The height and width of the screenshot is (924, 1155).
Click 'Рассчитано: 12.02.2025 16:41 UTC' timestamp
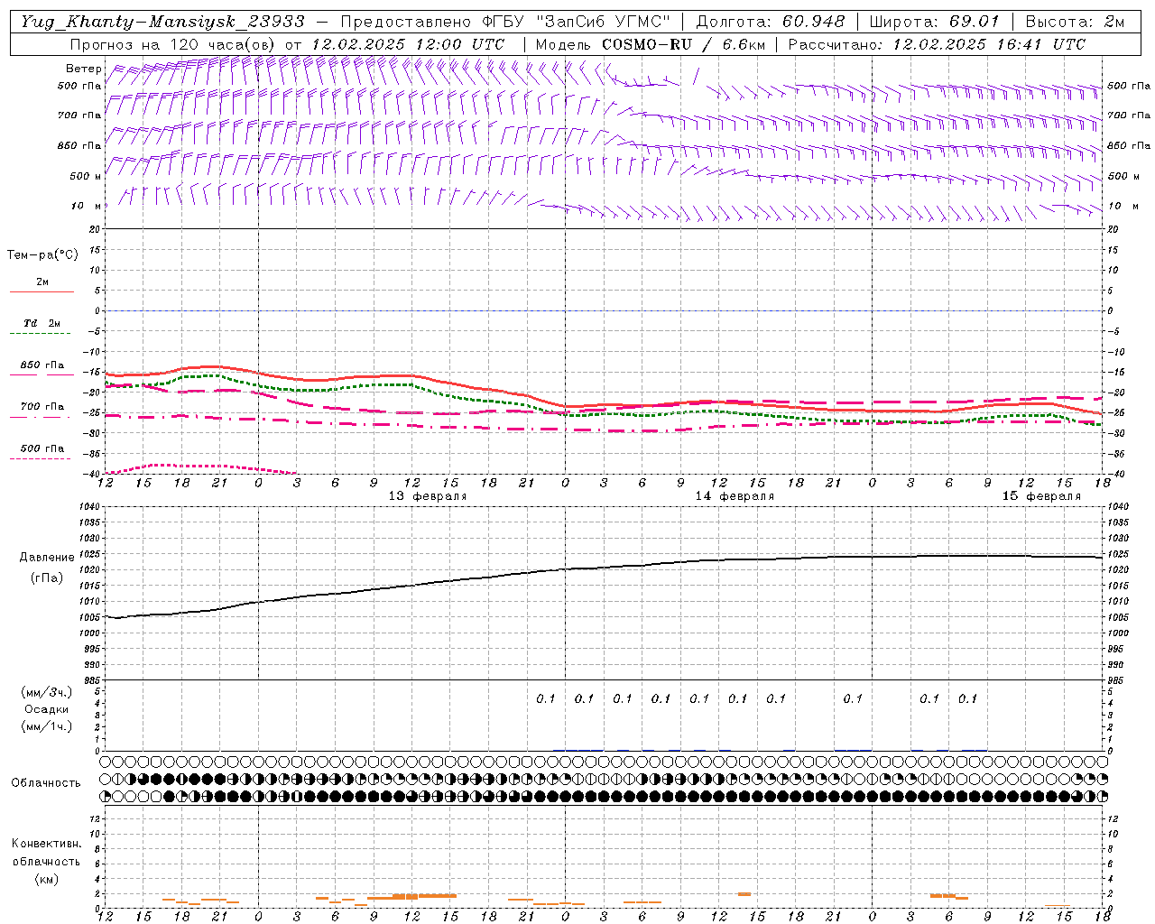(x=936, y=44)
